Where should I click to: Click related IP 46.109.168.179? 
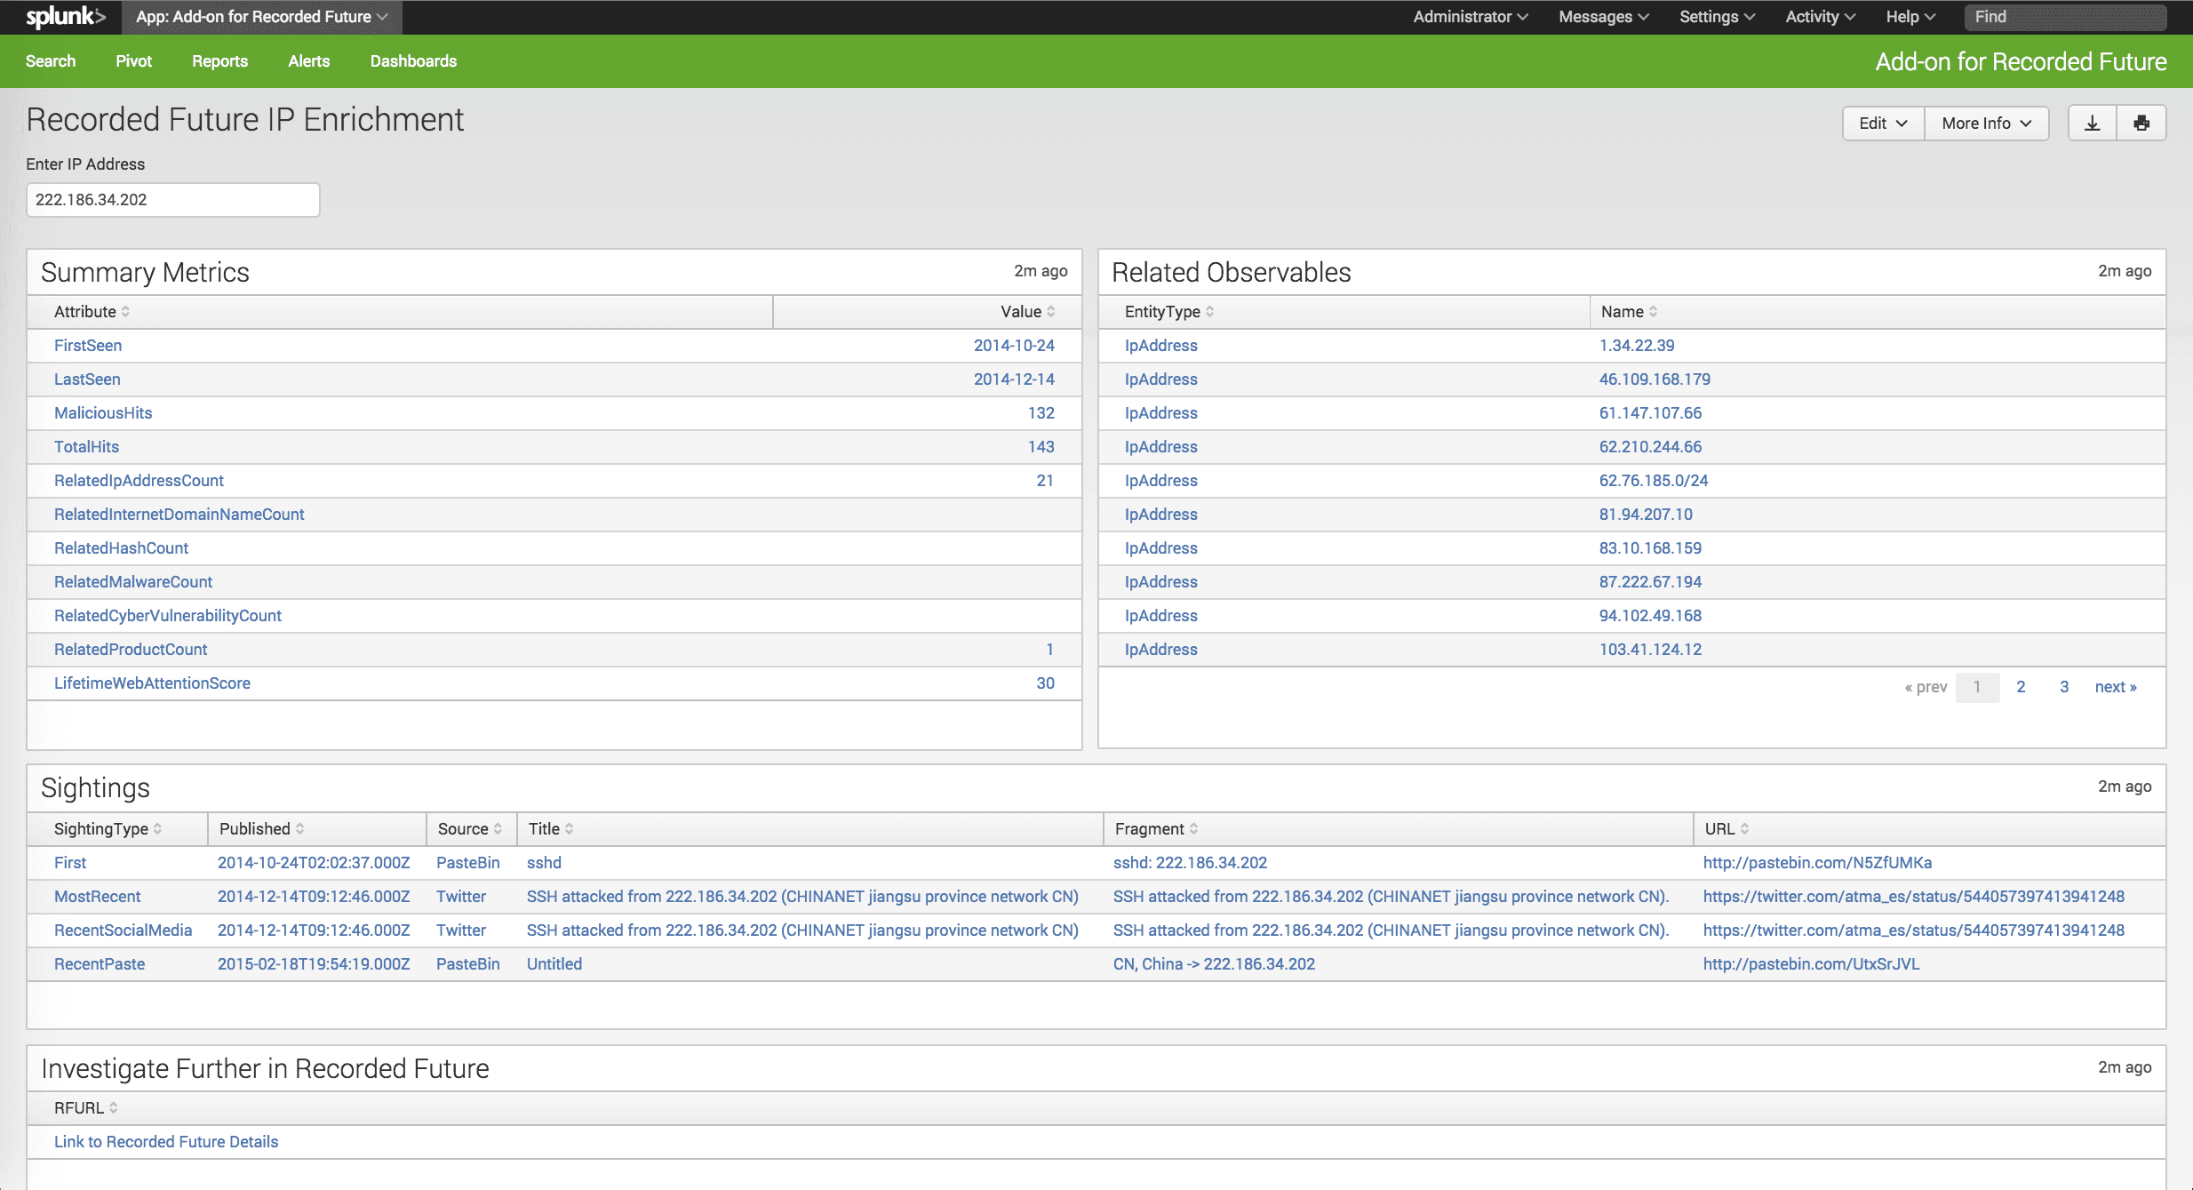click(1655, 379)
